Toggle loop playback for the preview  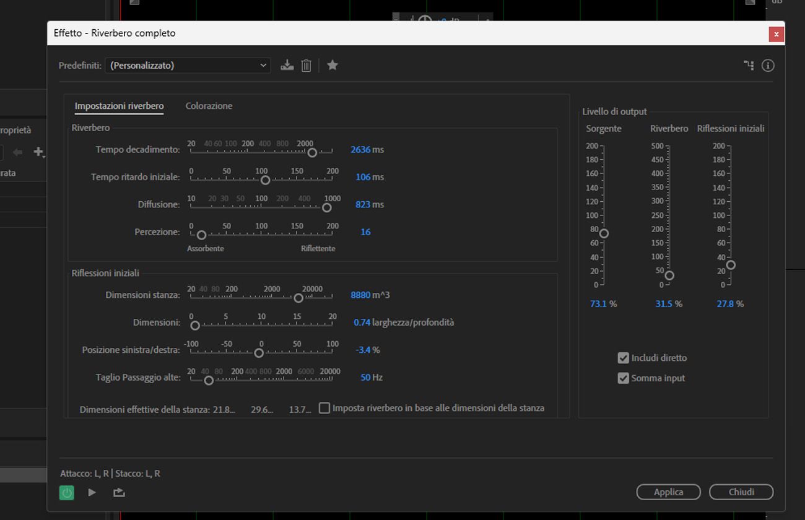tap(119, 493)
